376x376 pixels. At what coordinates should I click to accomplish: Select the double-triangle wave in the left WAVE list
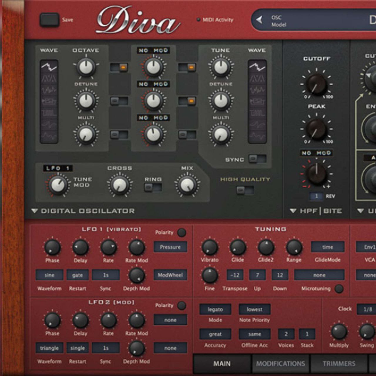[x=49, y=79]
